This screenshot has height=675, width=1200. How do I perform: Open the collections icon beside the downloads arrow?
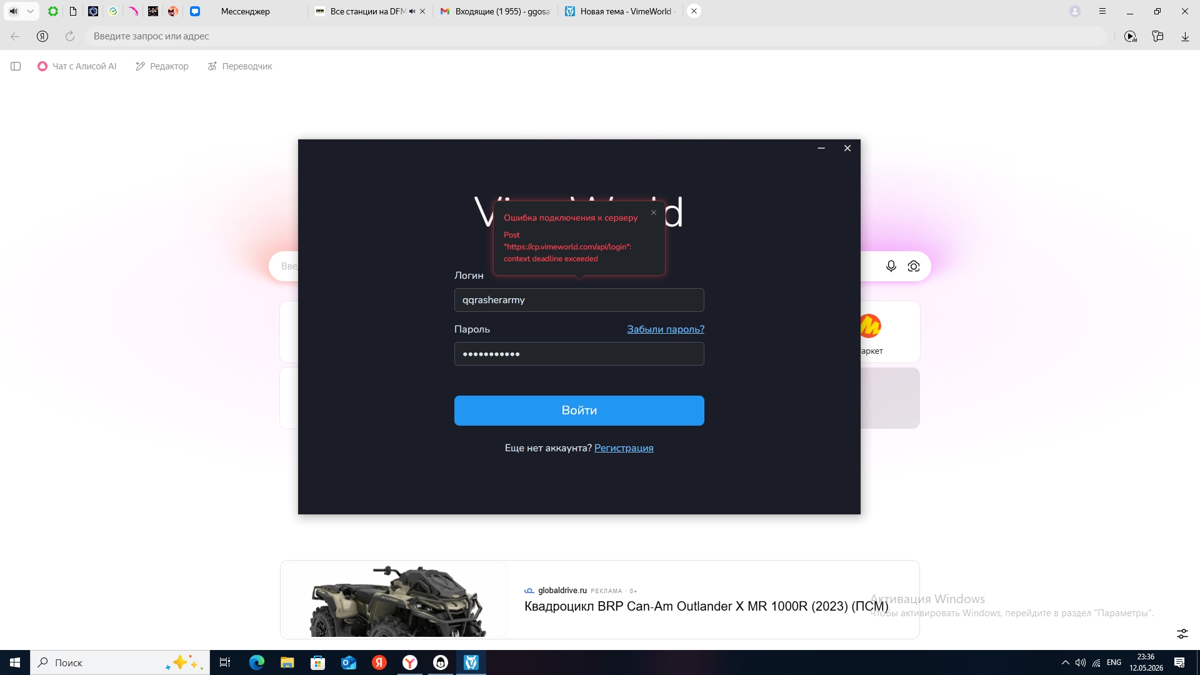pyautogui.click(x=1157, y=36)
